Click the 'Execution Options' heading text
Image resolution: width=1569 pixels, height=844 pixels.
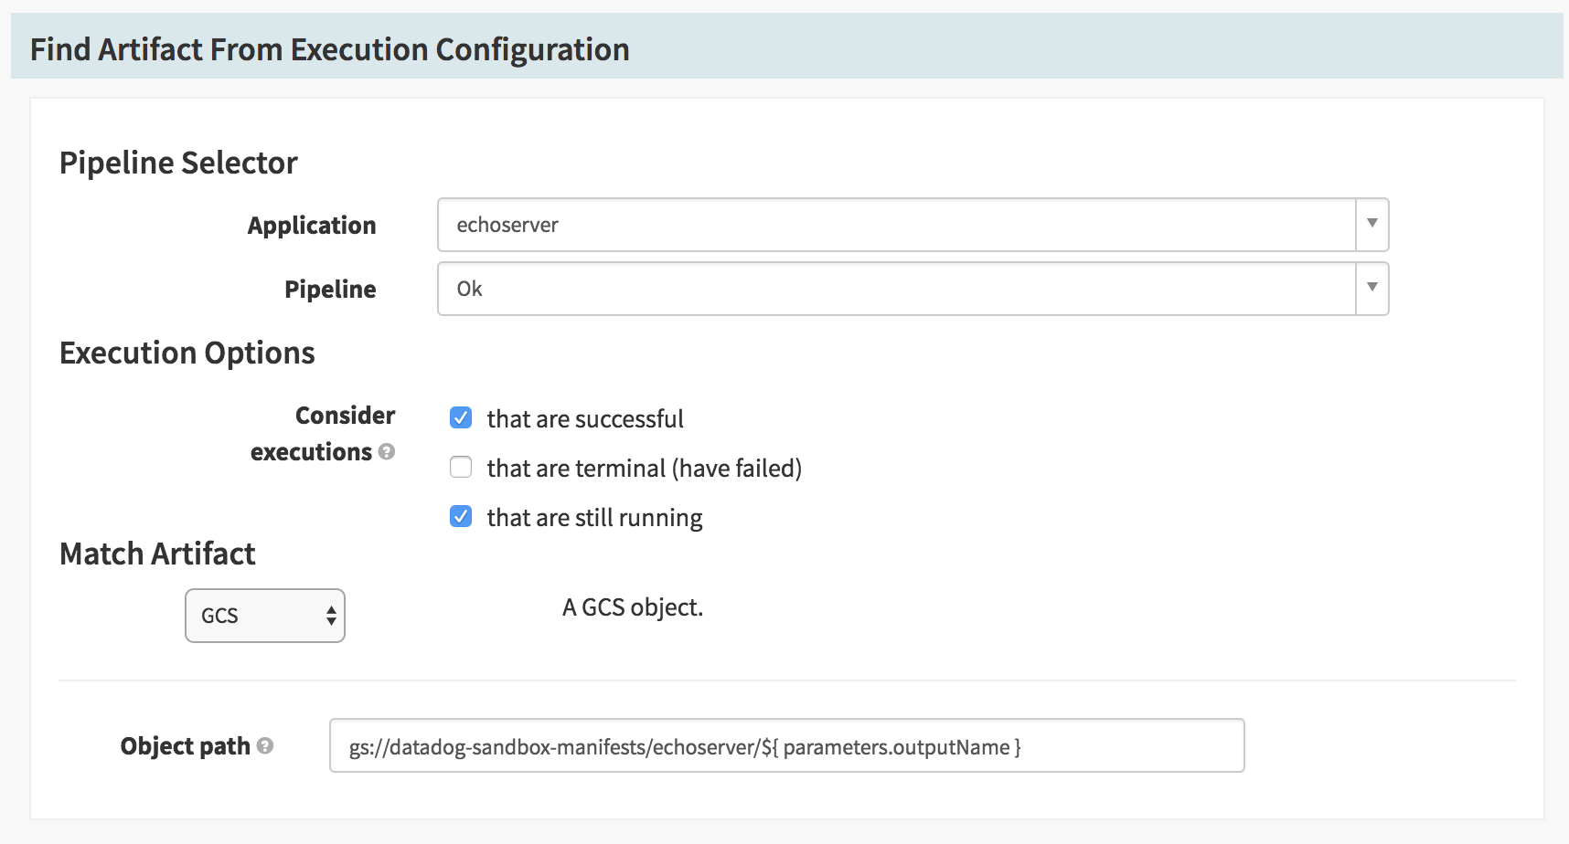pos(187,352)
